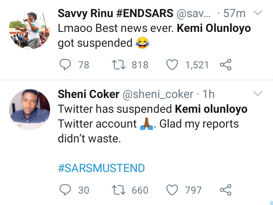
Task: Open tweet text 'Glad my reports didn't waste'
Action: coord(148,124)
